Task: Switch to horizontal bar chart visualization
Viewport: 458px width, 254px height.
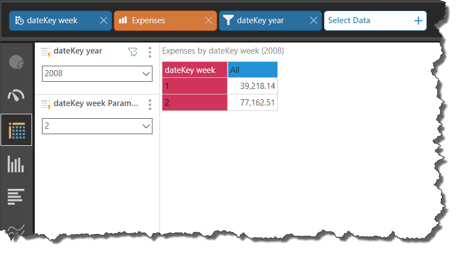Action: point(17,197)
